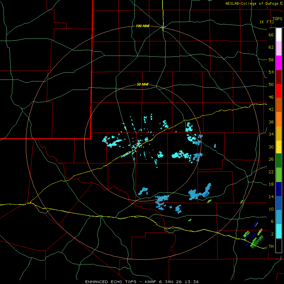Click the dark red swatch between 54 and 50
The image size is (284, 284).
(x=279, y=77)
